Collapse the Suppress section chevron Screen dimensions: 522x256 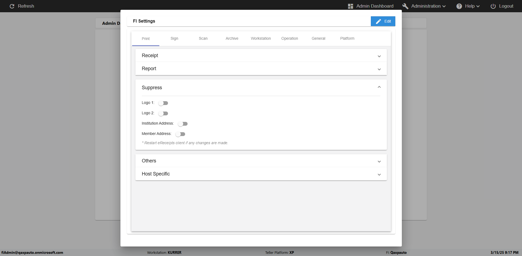click(x=379, y=87)
